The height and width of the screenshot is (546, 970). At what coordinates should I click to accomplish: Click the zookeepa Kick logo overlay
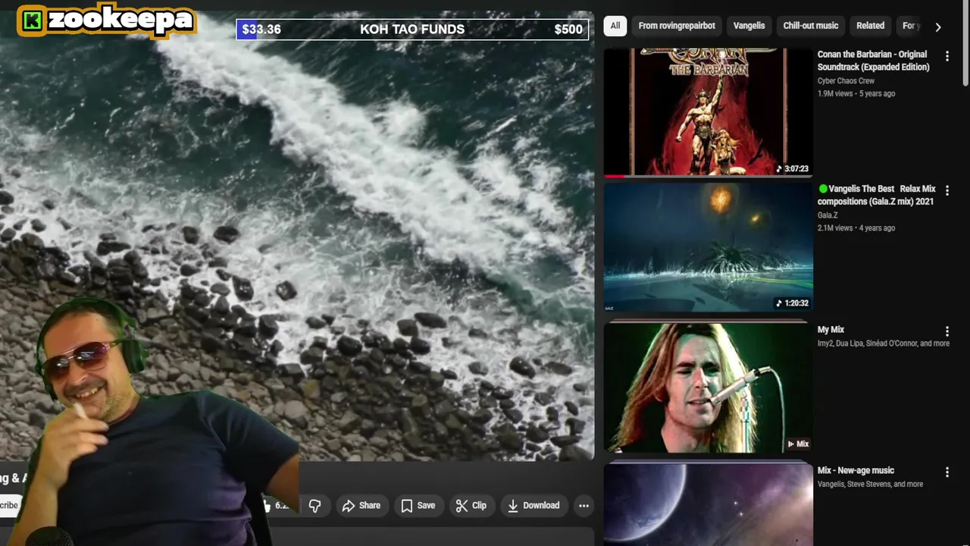(106, 20)
